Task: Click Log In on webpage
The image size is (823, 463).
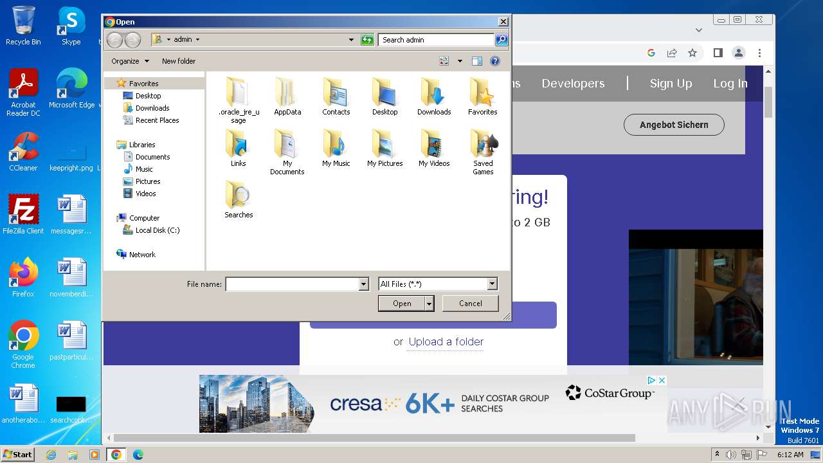Action: (x=730, y=84)
